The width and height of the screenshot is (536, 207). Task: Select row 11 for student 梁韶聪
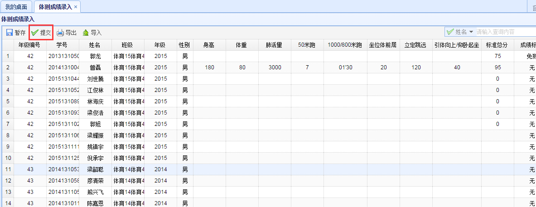[x=95, y=169]
